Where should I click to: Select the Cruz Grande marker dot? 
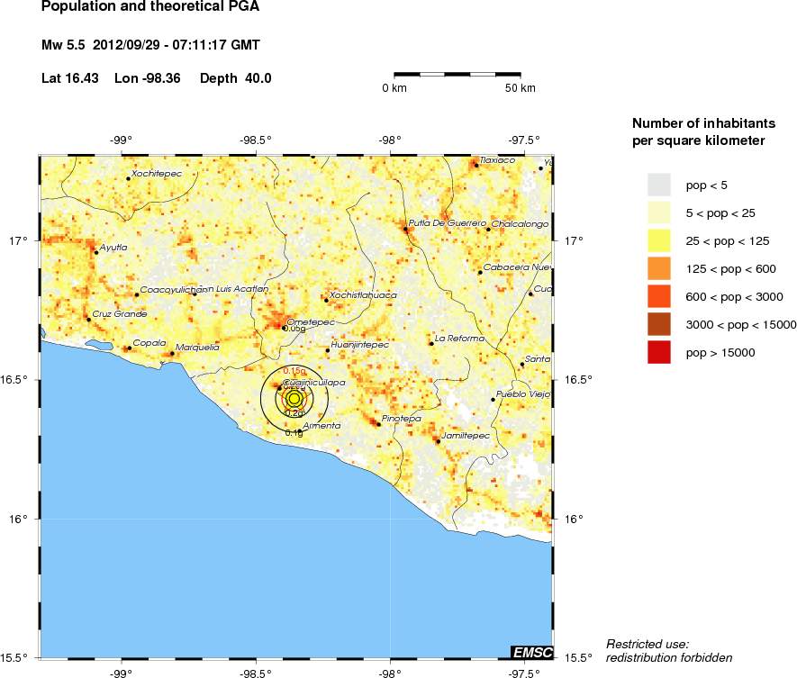[90, 320]
